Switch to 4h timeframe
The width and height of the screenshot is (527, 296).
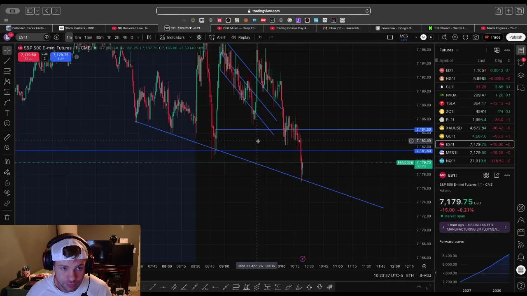(125, 37)
